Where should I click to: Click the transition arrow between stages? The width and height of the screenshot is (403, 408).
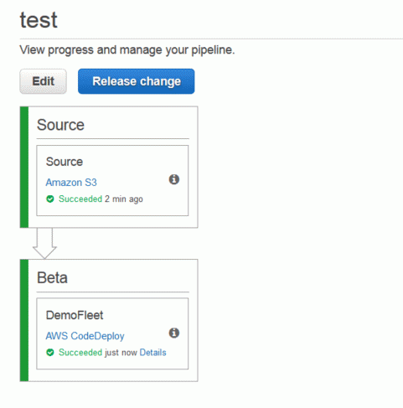coord(44,243)
